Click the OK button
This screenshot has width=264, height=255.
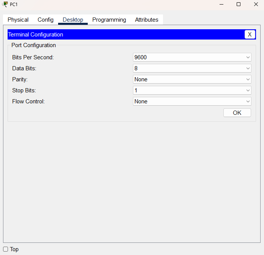pyautogui.click(x=237, y=112)
